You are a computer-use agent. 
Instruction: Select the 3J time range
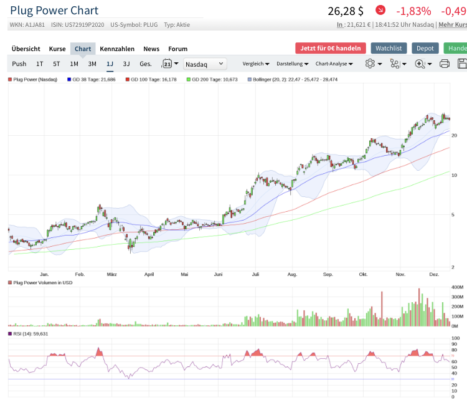pyautogui.click(x=126, y=64)
